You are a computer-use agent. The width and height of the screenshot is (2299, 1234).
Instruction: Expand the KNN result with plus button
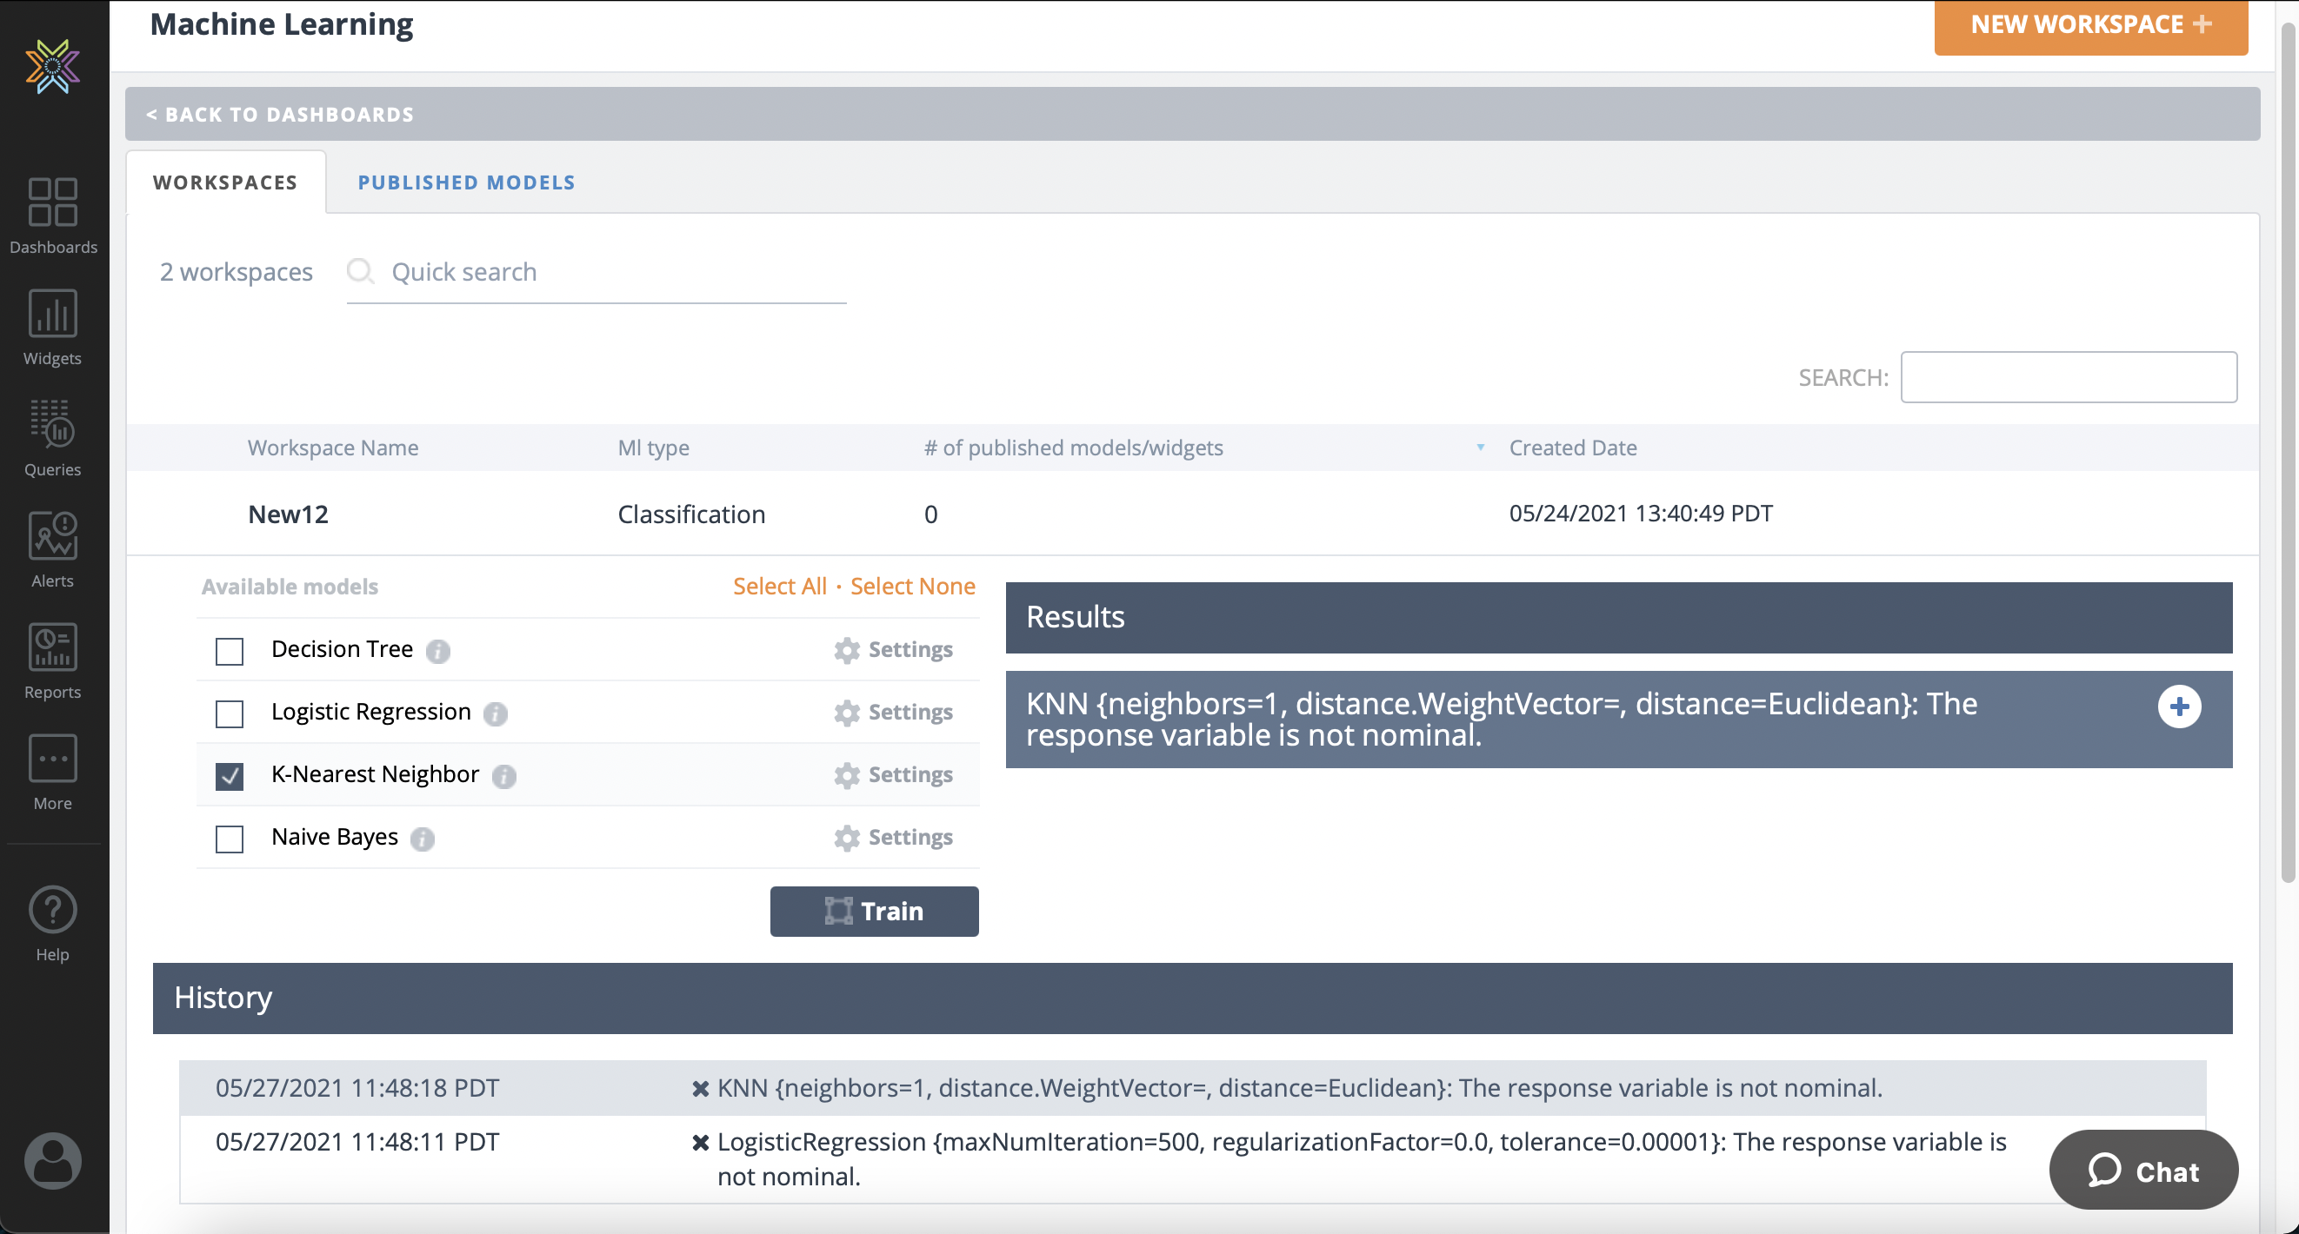coord(2178,707)
